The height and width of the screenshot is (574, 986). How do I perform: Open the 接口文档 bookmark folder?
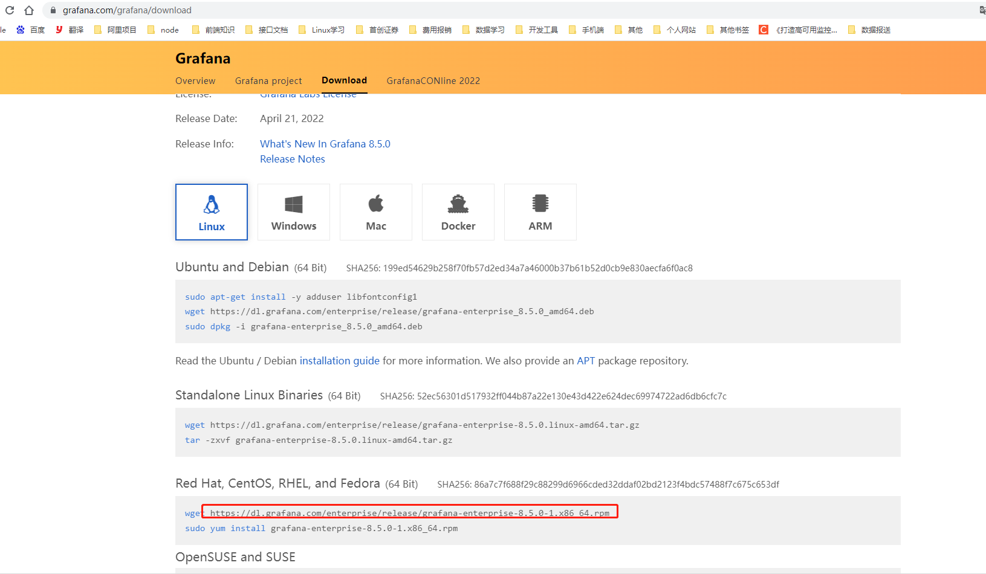267,30
